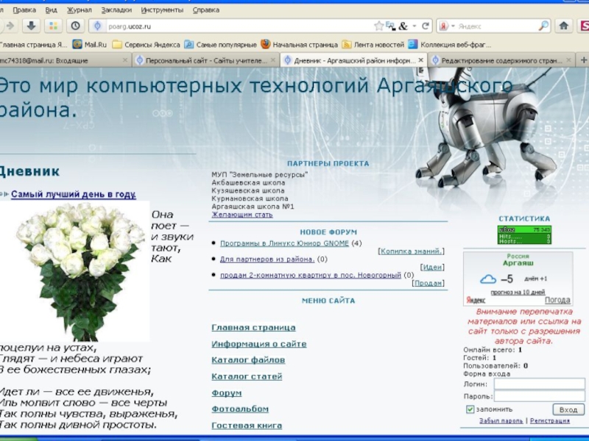Viewport: 589px width, 441px height.
Task: Go to Гостевая книга link
Action: pyautogui.click(x=247, y=426)
